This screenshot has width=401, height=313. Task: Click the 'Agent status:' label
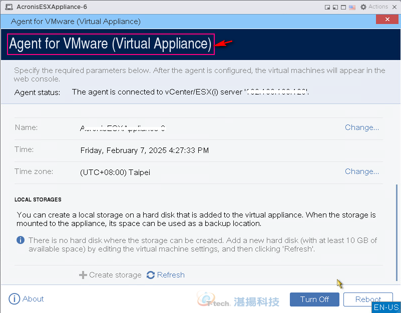[38, 92]
